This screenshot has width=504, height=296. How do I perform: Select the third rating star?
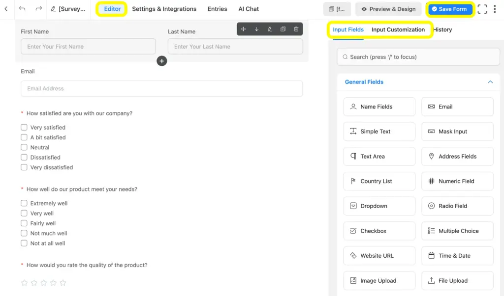coord(44,283)
